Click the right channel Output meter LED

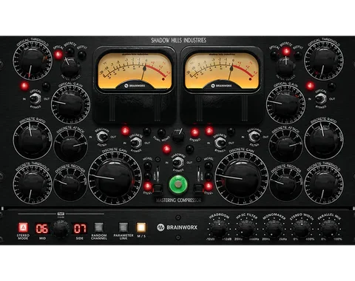[x=298, y=55]
